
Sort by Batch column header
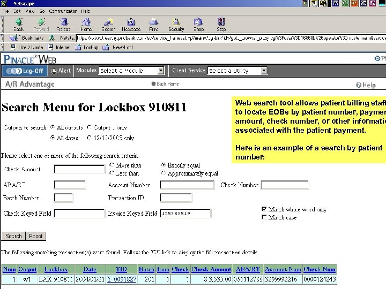(x=146, y=269)
